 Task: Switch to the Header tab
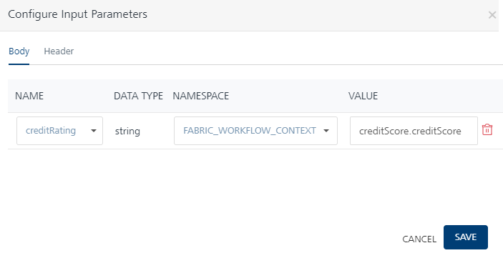[x=59, y=51]
